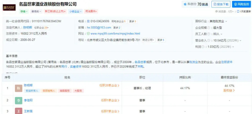Open the 司法案件 tag

(x=91, y=11)
